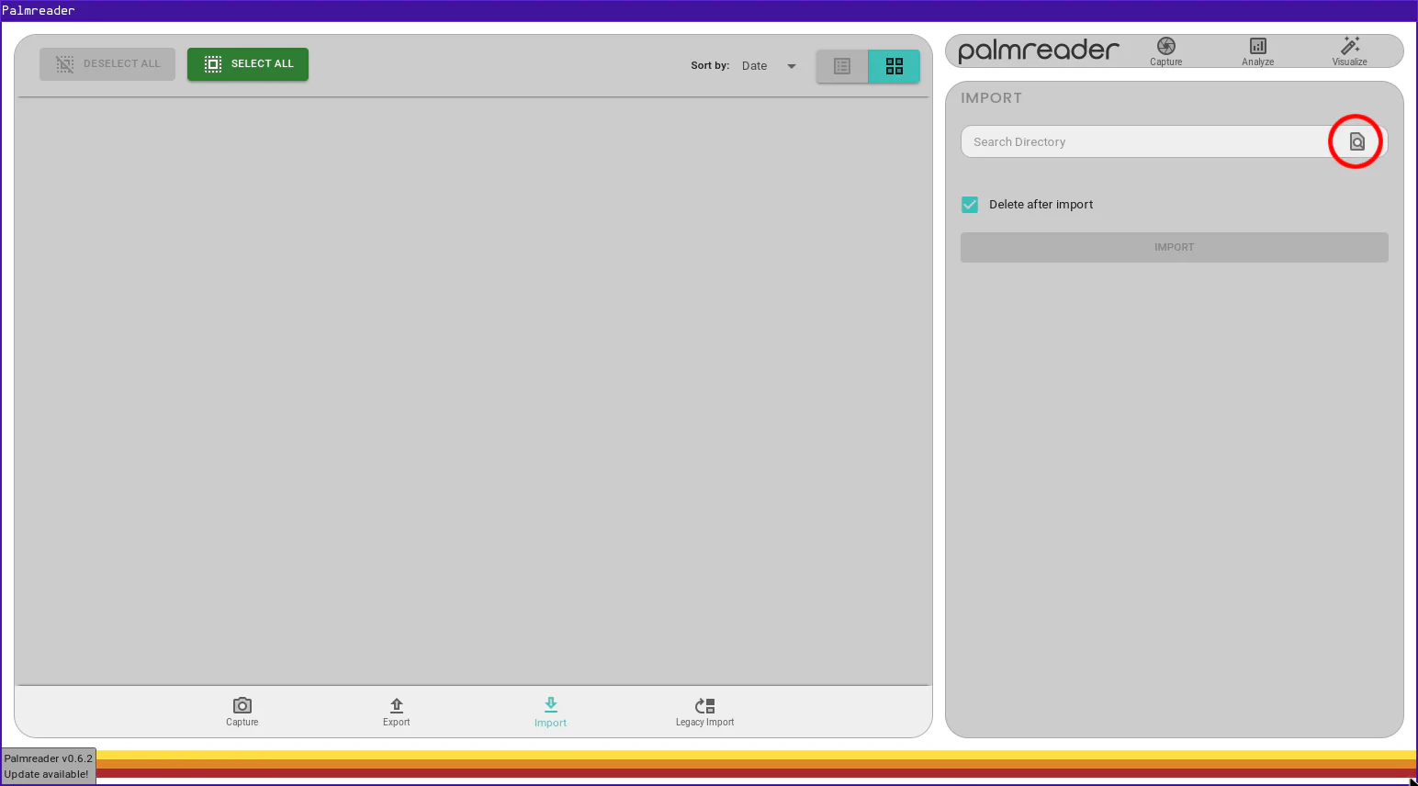
Task: Click the Import download icon in bottom bar
Action: coord(550,705)
